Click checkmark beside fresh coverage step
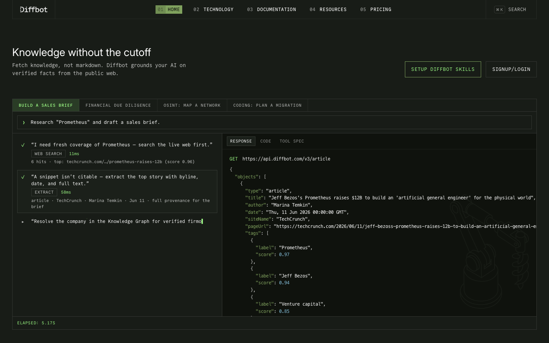Image resolution: width=549 pixels, height=343 pixels. point(23,145)
